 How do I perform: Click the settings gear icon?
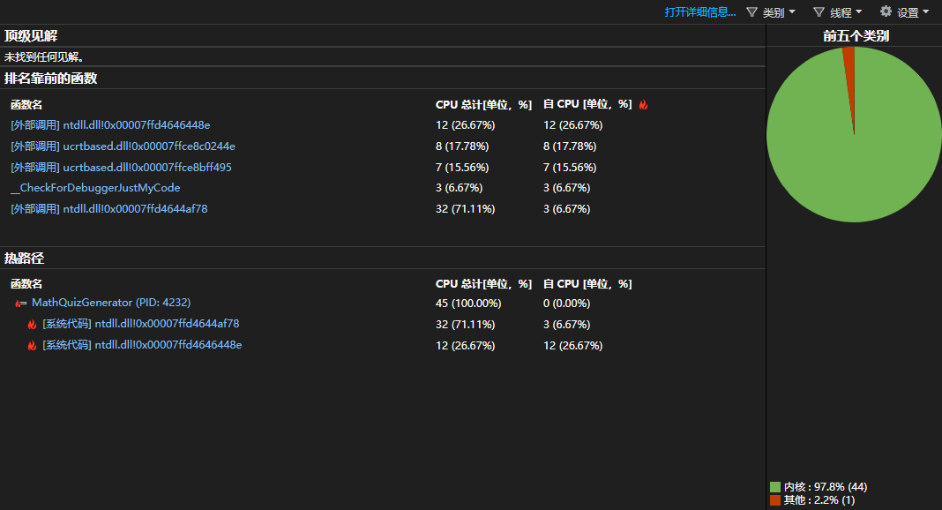(x=886, y=11)
